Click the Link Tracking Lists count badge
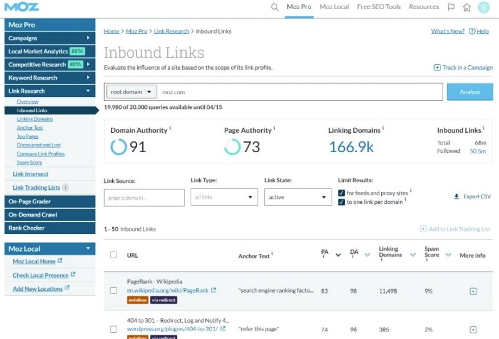 [x=65, y=187]
